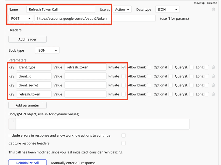Viewport: 221px width, 165px height.
Task: Check Long for refresh_token parameter
Action: click(x=207, y=94)
